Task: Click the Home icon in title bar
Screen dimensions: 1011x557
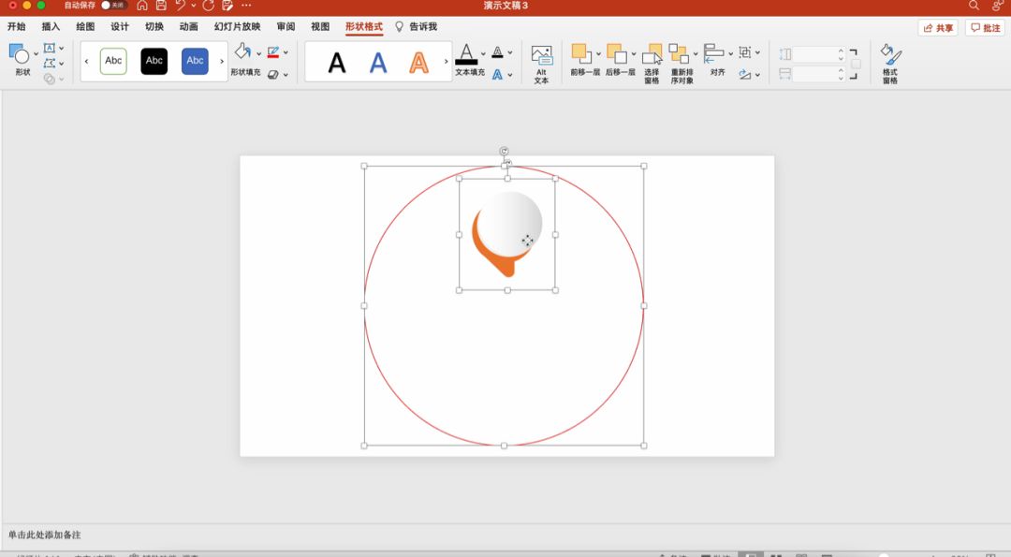Action: 142,6
